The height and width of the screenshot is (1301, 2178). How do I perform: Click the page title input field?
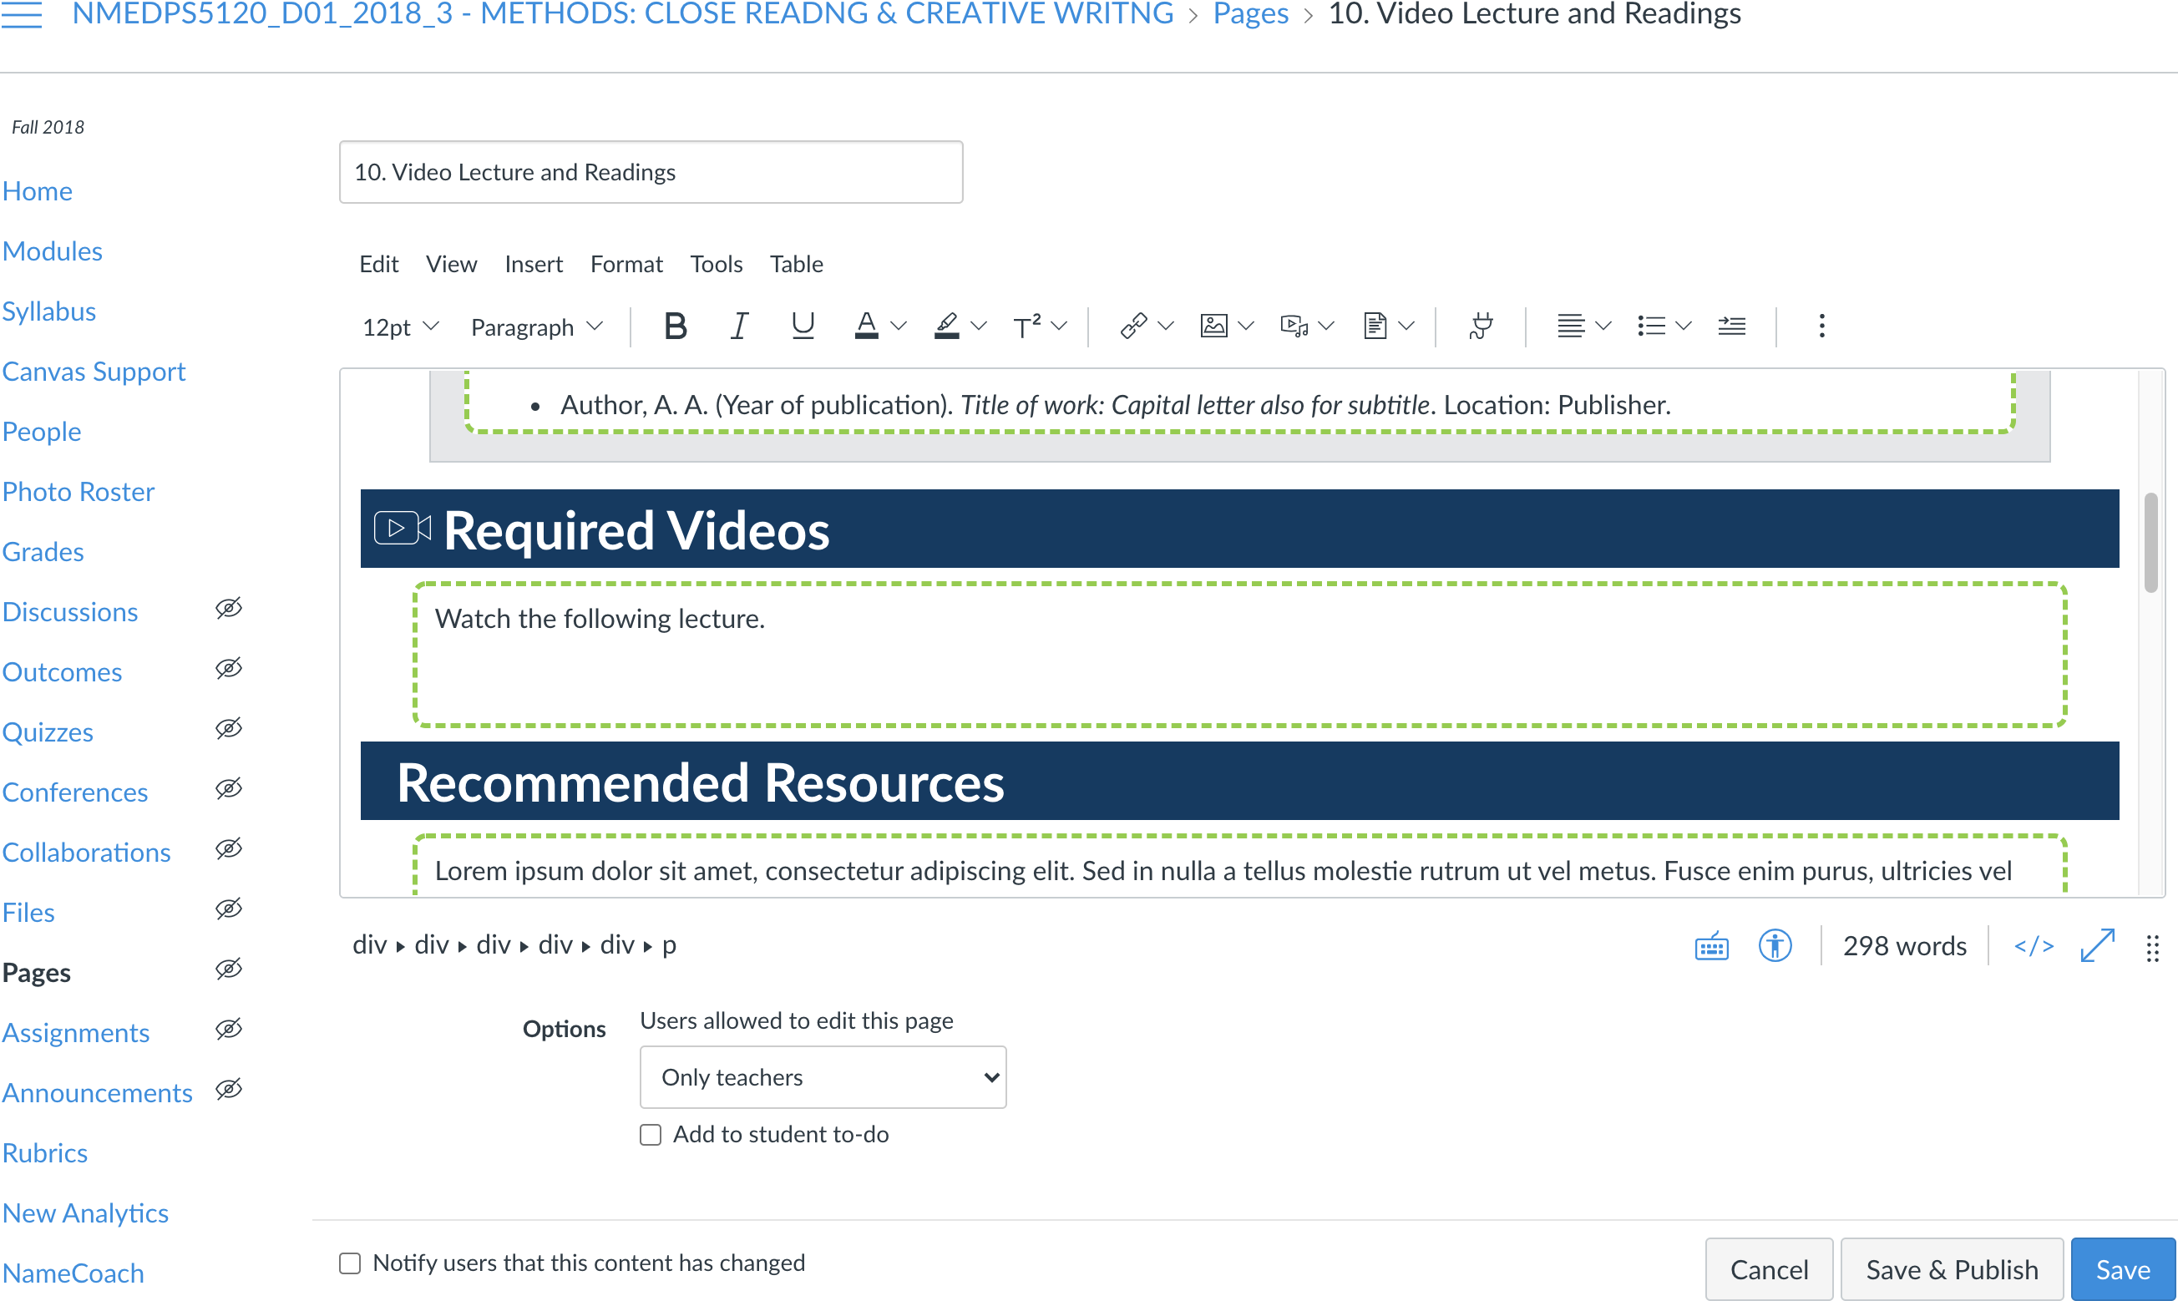click(x=651, y=172)
